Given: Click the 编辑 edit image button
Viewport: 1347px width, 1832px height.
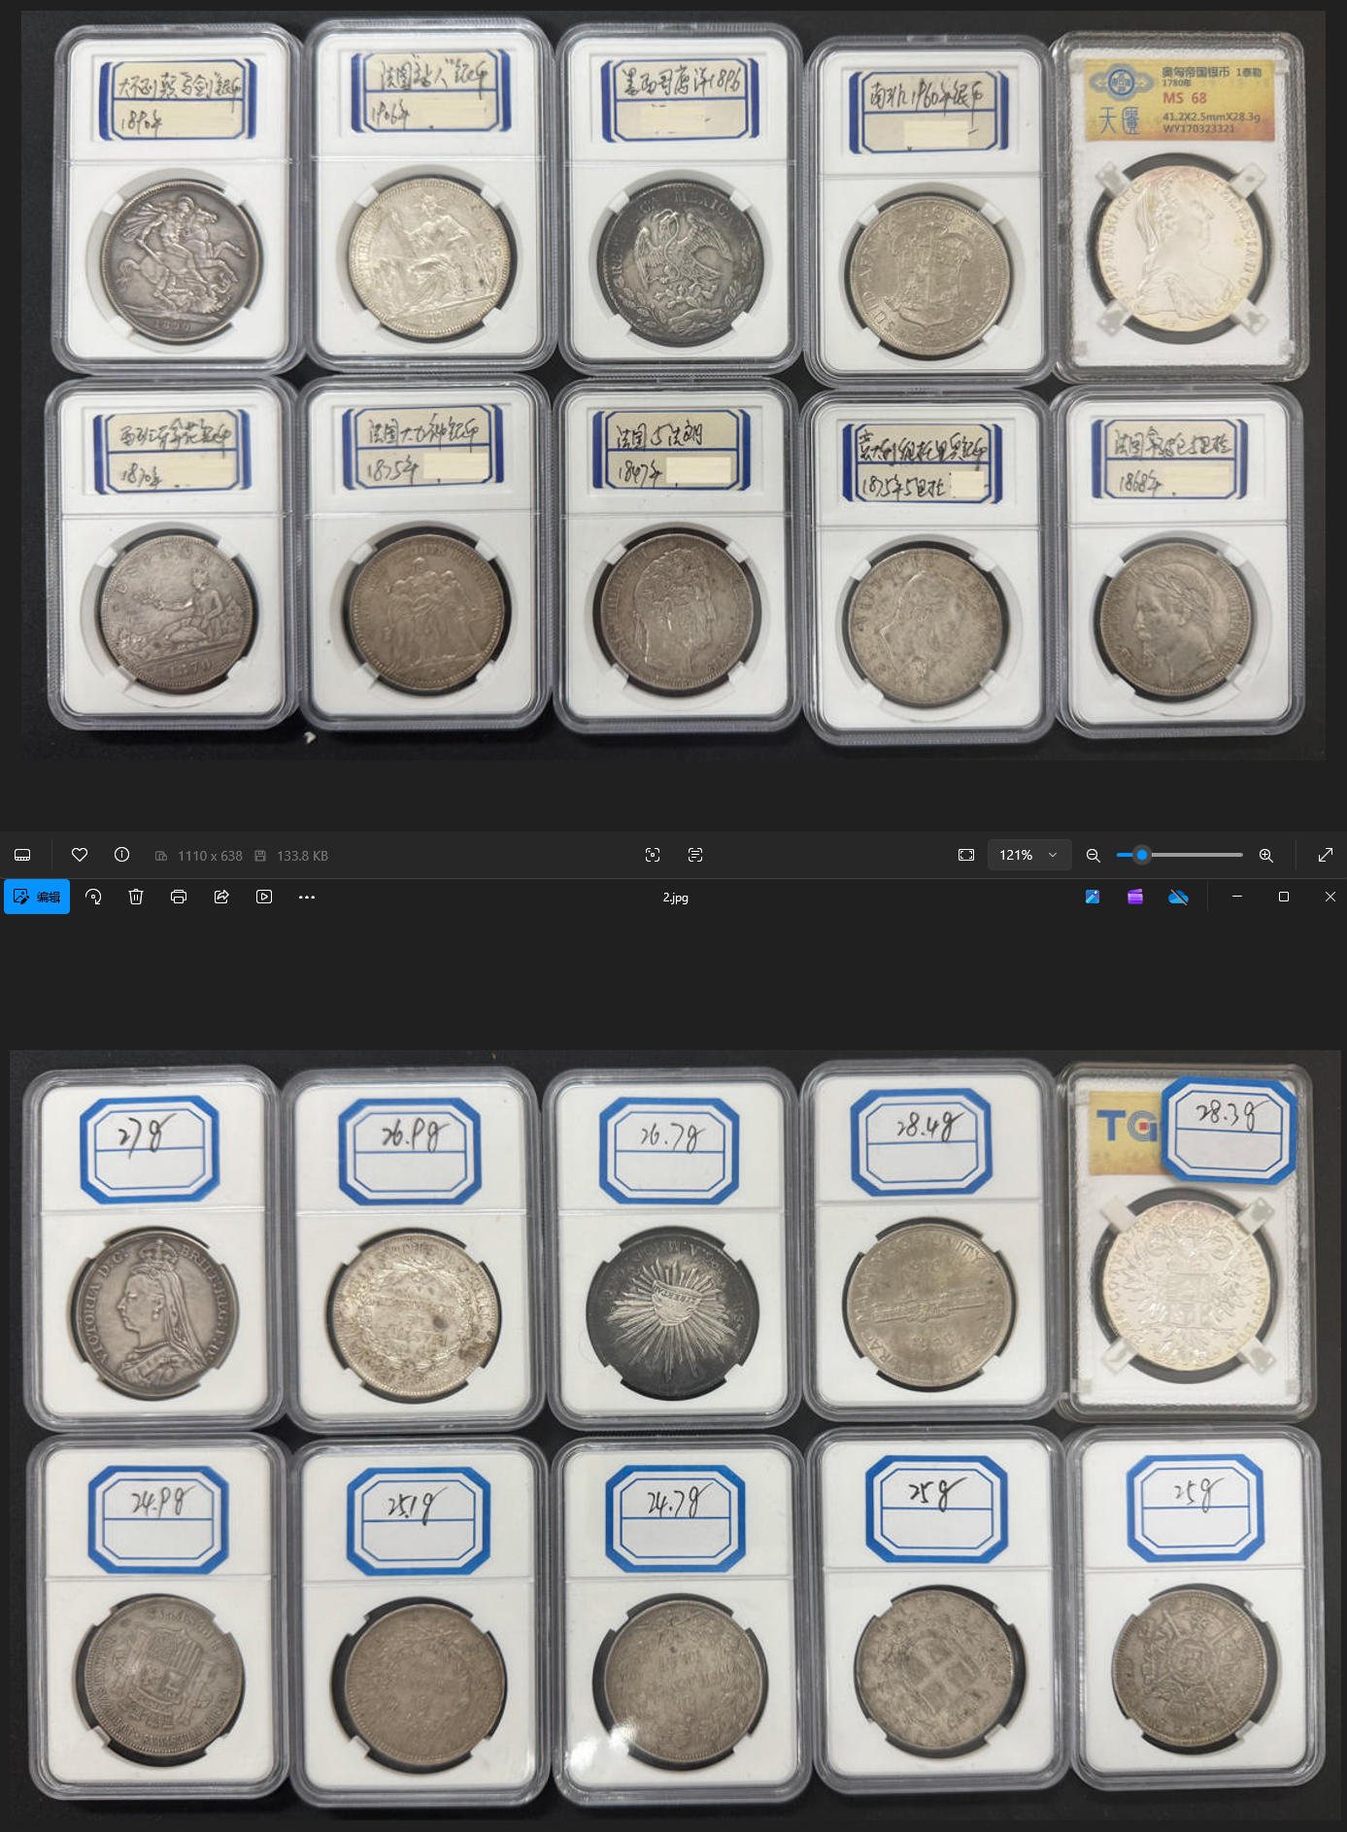Looking at the screenshot, I should click(37, 897).
